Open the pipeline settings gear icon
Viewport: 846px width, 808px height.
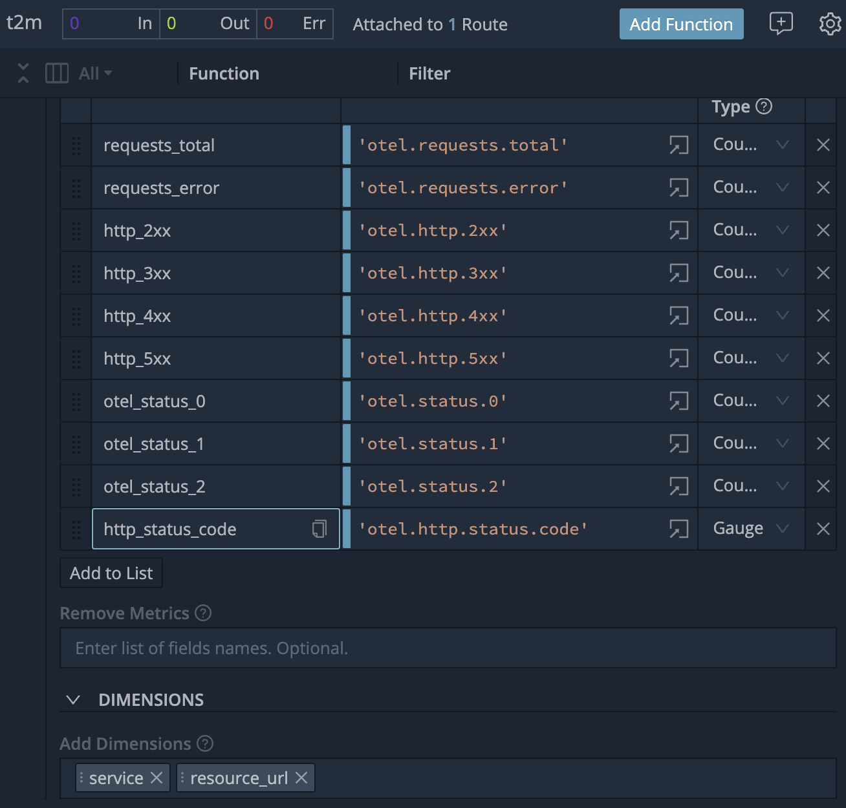click(x=830, y=25)
